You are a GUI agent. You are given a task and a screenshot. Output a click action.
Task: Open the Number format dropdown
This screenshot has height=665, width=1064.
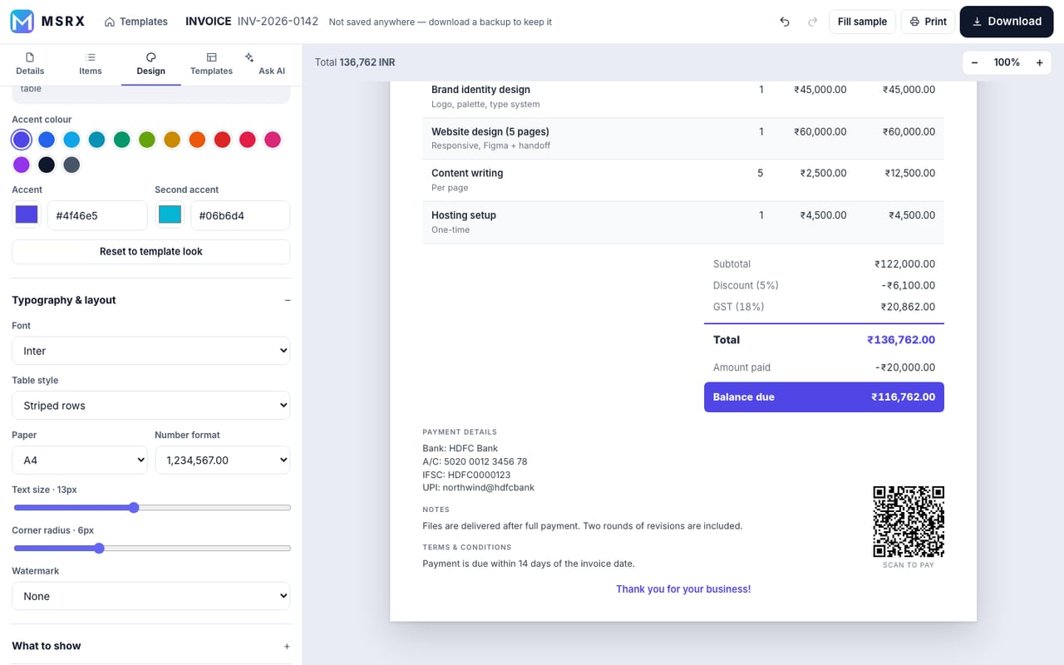pyautogui.click(x=223, y=460)
